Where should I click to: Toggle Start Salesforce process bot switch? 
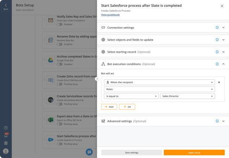[60, 144]
